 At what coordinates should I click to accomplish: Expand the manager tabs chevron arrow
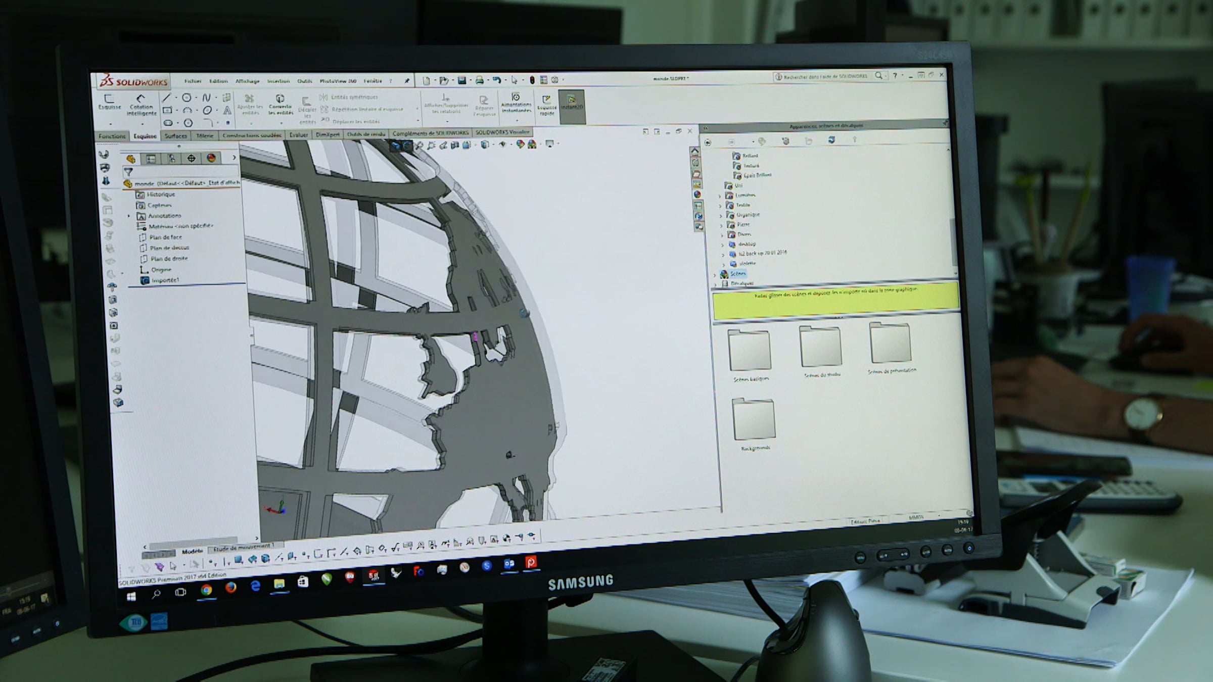point(234,158)
